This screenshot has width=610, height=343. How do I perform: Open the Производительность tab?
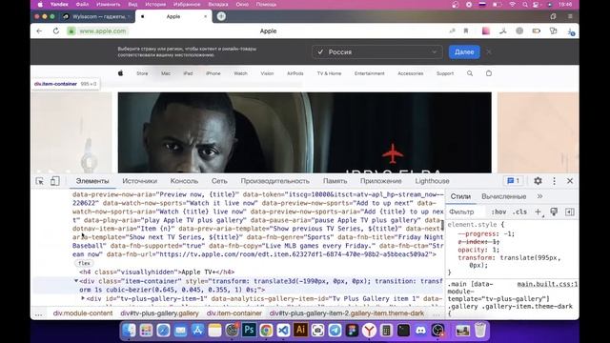[275, 181]
